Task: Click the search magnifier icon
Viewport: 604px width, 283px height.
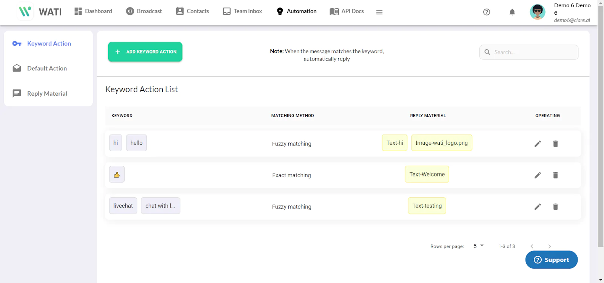Action: (487, 52)
